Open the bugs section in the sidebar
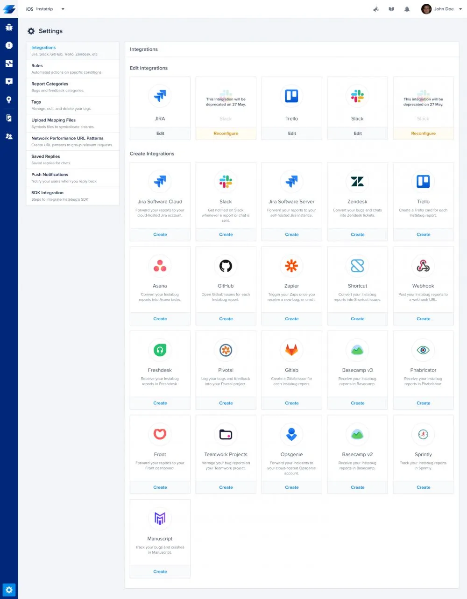The height and width of the screenshot is (599, 467). [9, 27]
